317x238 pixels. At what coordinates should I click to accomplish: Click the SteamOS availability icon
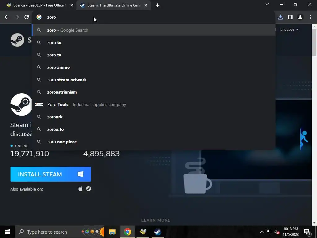[x=89, y=189]
